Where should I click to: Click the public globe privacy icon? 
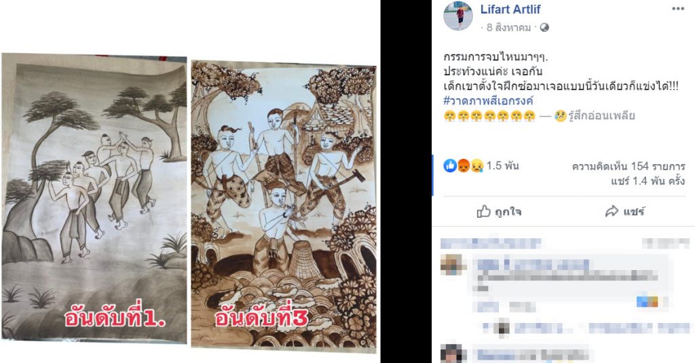point(544,28)
